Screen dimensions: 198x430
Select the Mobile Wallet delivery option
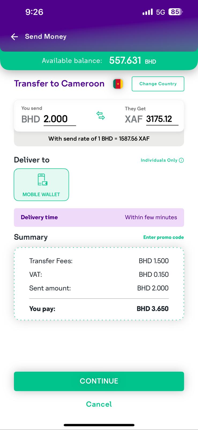41,185
